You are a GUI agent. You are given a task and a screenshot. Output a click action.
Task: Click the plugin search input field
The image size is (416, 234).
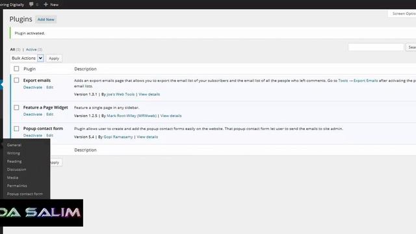(376, 47)
